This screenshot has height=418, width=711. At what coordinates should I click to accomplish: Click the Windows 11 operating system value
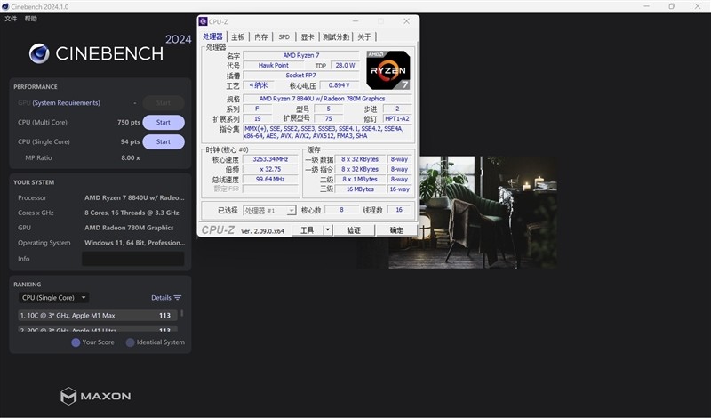pyautogui.click(x=134, y=243)
